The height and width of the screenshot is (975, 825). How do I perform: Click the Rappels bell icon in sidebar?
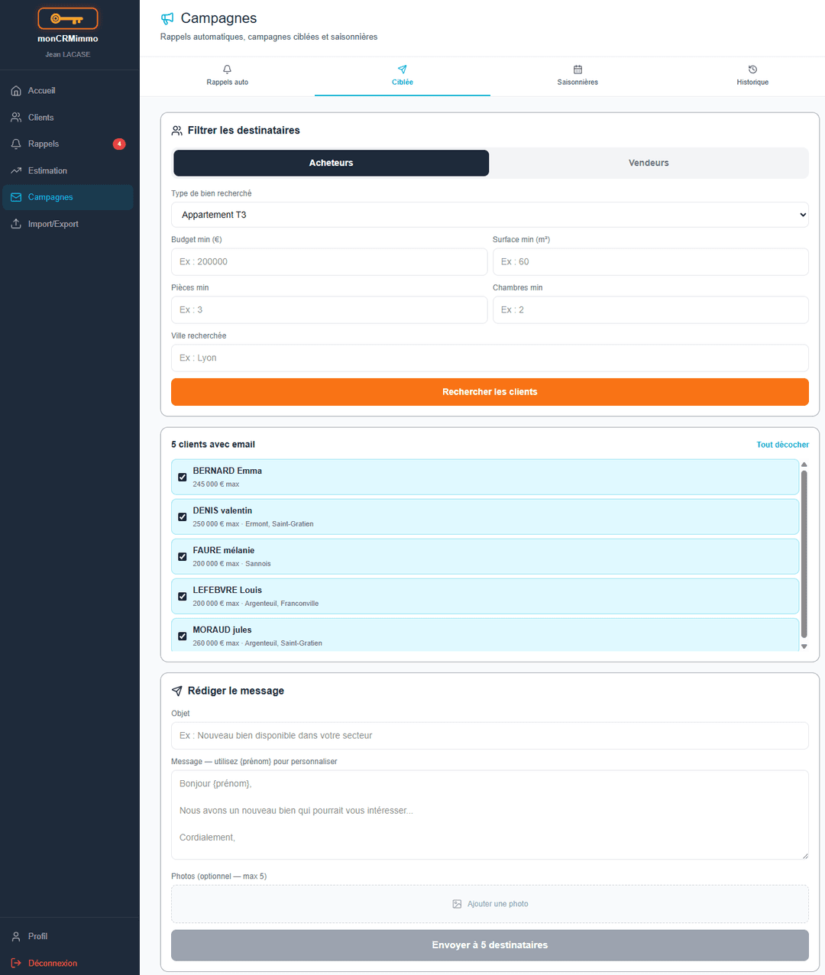[16, 144]
